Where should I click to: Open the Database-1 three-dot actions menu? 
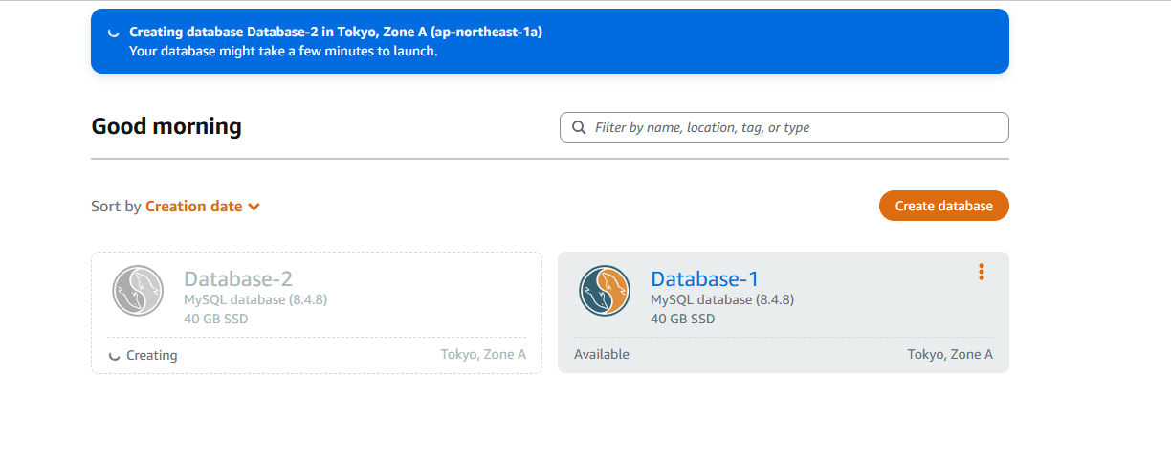[982, 272]
